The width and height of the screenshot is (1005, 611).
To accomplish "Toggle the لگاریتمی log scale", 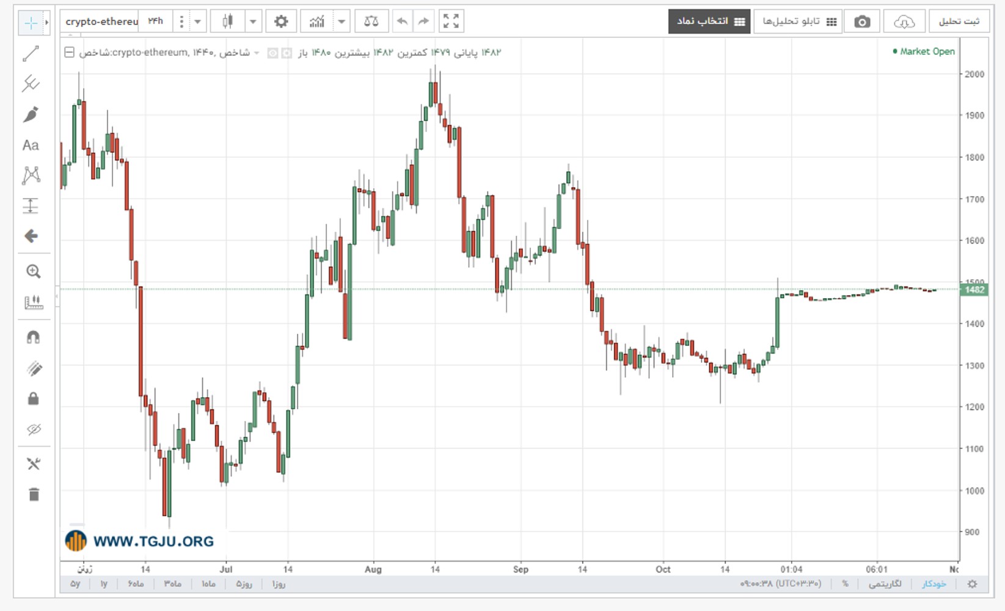I will pyautogui.click(x=885, y=584).
